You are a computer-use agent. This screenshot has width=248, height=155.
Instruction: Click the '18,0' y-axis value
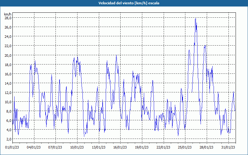click(8, 64)
